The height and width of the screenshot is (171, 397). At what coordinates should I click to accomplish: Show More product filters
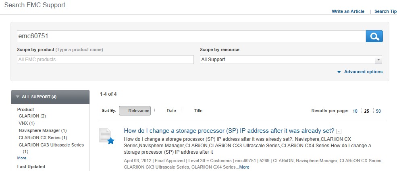tap(23, 158)
